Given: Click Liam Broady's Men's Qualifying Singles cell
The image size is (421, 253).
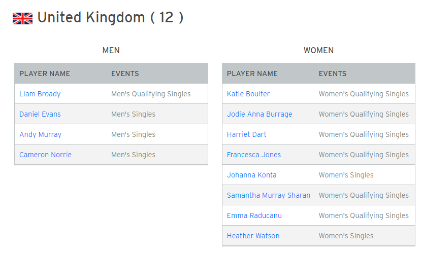Looking at the screenshot, I should 151,94.
